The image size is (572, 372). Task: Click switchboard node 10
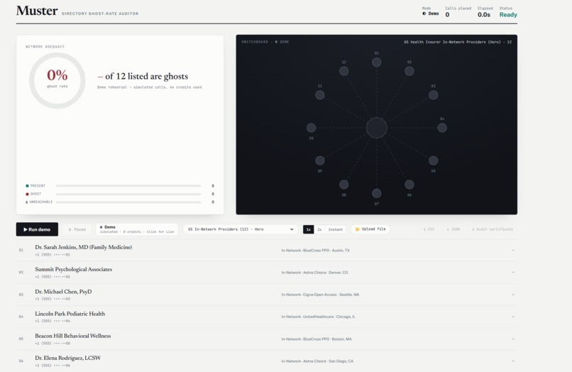coord(311,128)
